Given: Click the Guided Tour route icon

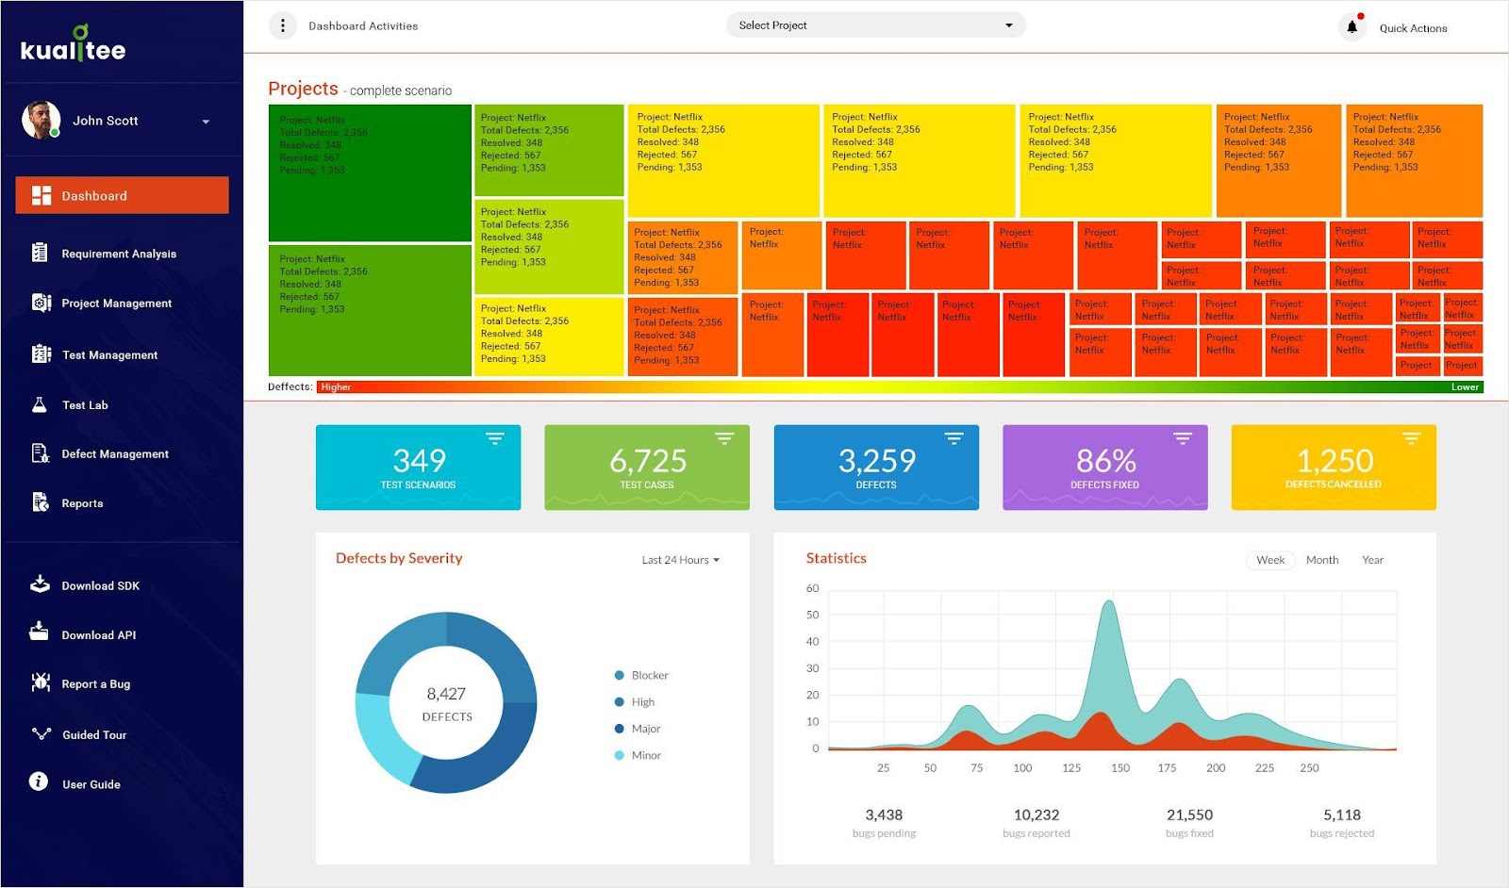Looking at the screenshot, I should [41, 733].
